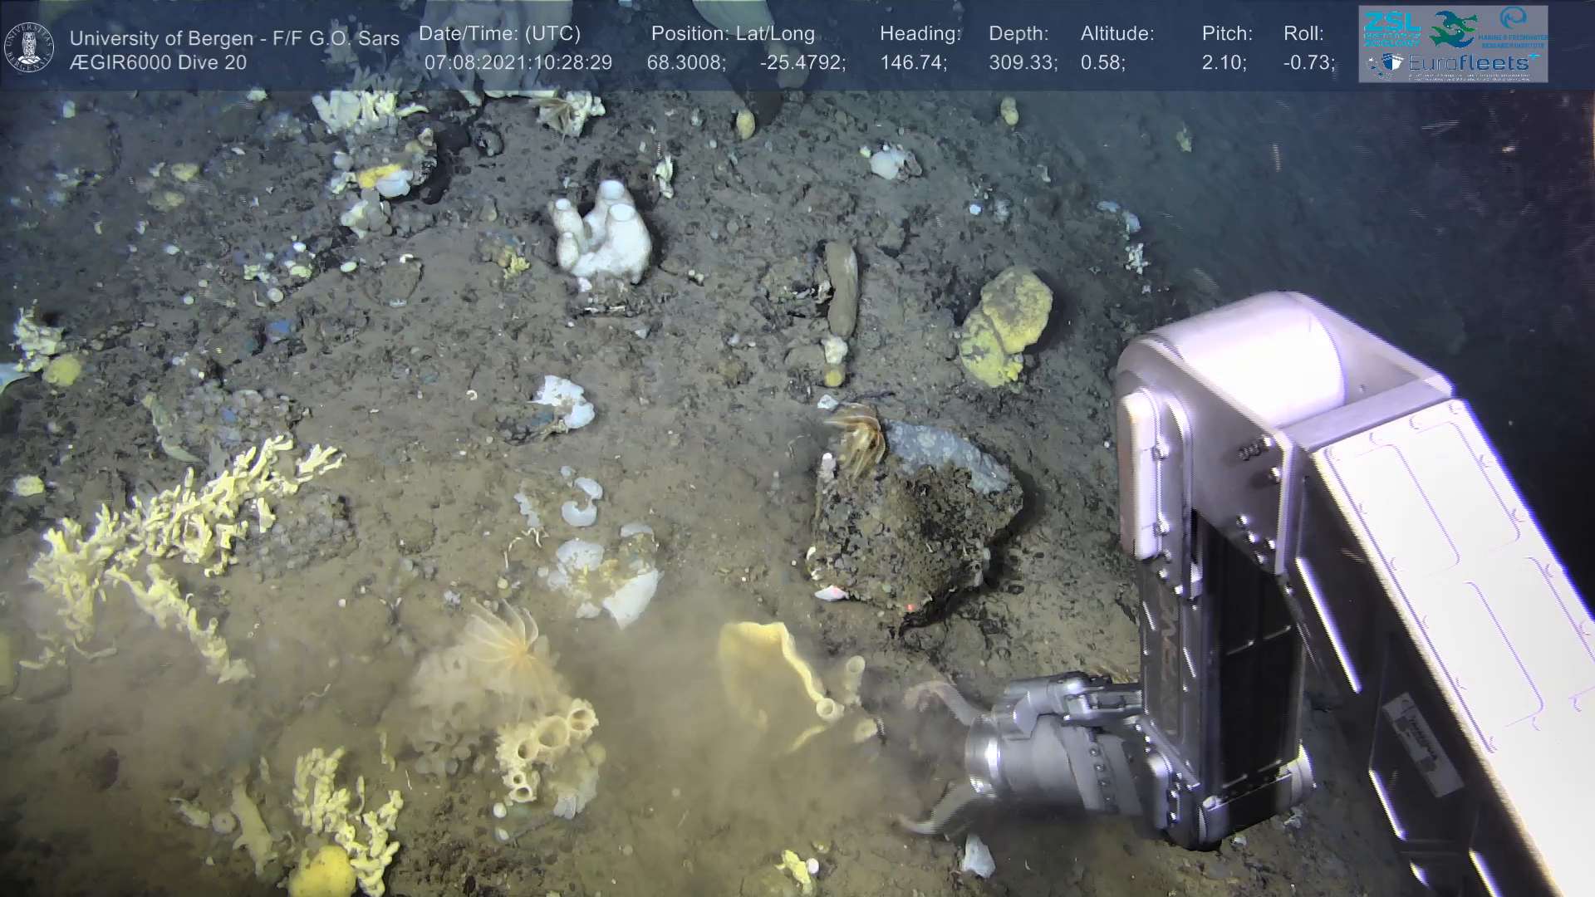The width and height of the screenshot is (1595, 897).
Task: Click the longitude value -25.4792
Action: point(802,62)
